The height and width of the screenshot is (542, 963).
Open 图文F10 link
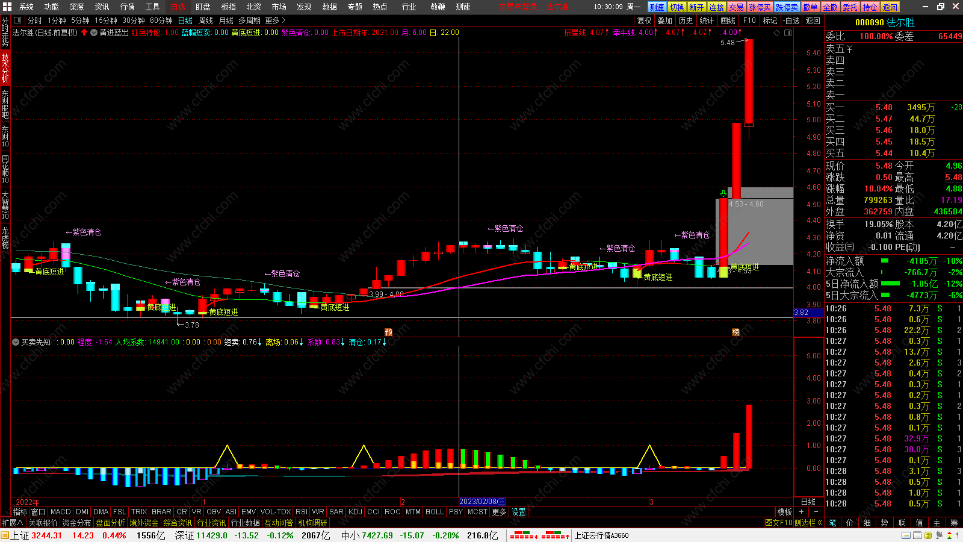tap(779, 523)
